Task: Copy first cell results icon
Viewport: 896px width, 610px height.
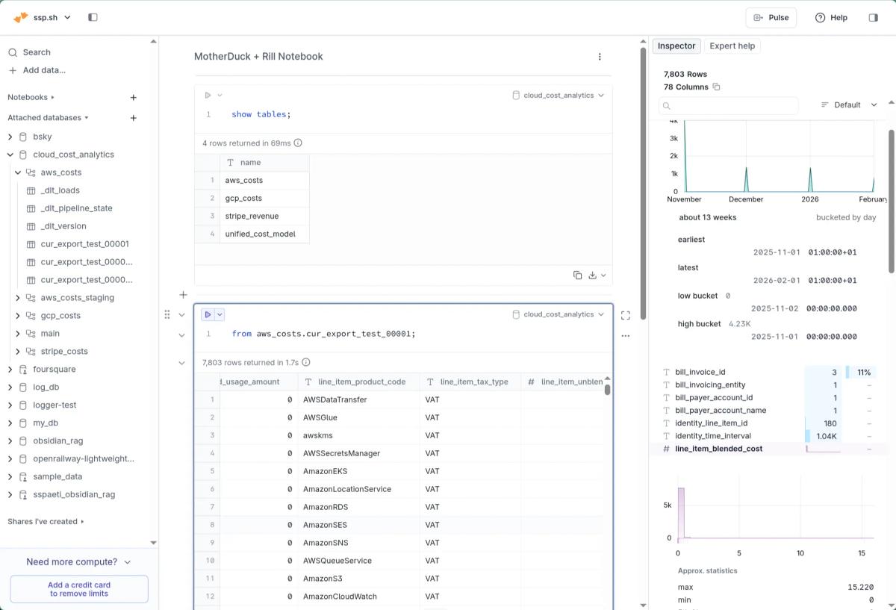Action: point(577,275)
